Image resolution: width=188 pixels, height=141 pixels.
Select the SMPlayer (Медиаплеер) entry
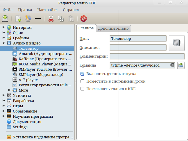41,74
